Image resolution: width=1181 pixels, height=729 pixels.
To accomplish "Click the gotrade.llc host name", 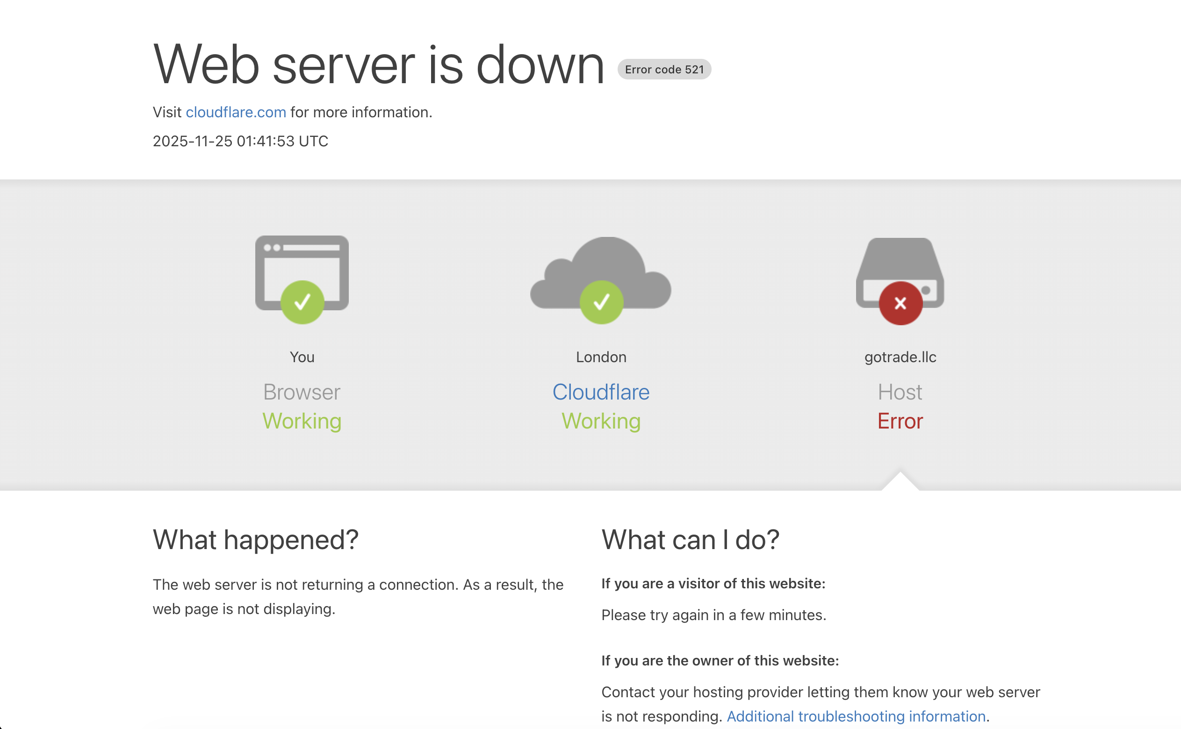I will (900, 357).
